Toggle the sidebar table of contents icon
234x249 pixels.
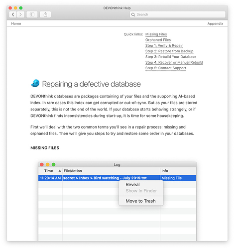(x=32, y=14)
